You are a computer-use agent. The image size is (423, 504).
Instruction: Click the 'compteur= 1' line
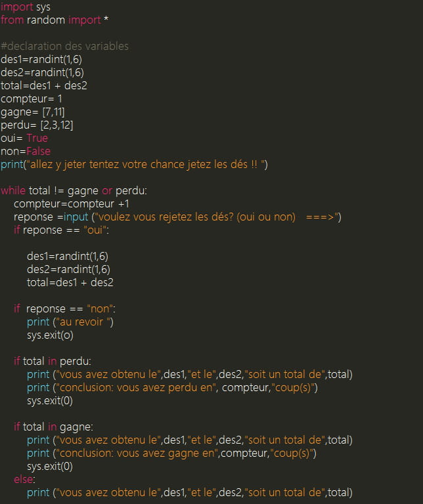click(32, 98)
